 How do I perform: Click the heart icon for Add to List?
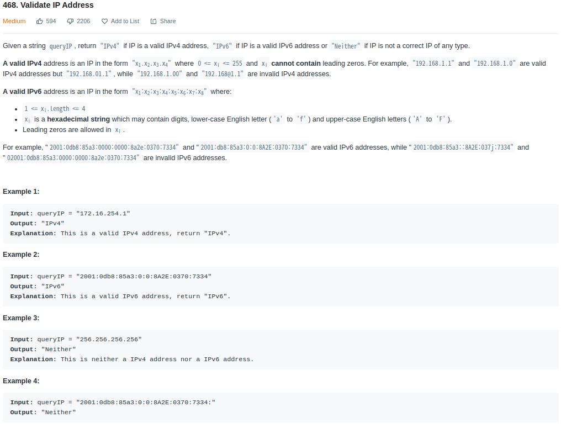[x=104, y=22]
